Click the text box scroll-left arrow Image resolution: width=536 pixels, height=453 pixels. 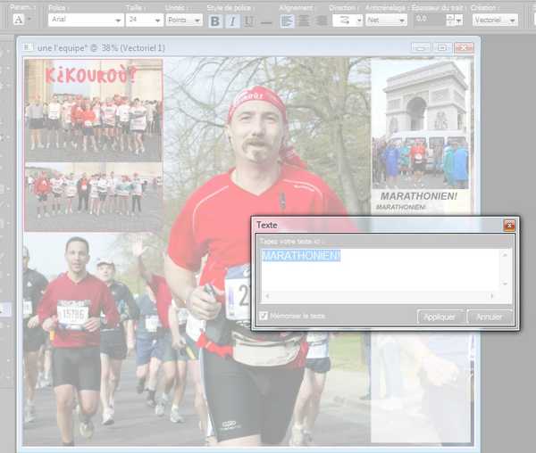point(267,296)
